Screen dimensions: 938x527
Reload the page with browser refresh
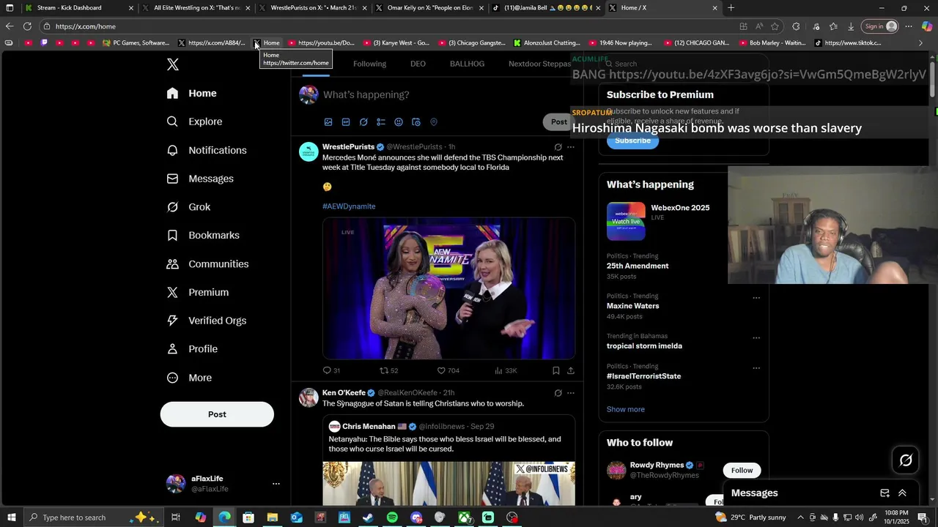(27, 26)
